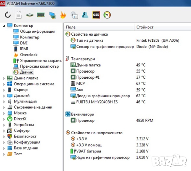This screenshot has width=191, height=171.
Task: Click the Устройства tree category
Action: pos(21,125)
